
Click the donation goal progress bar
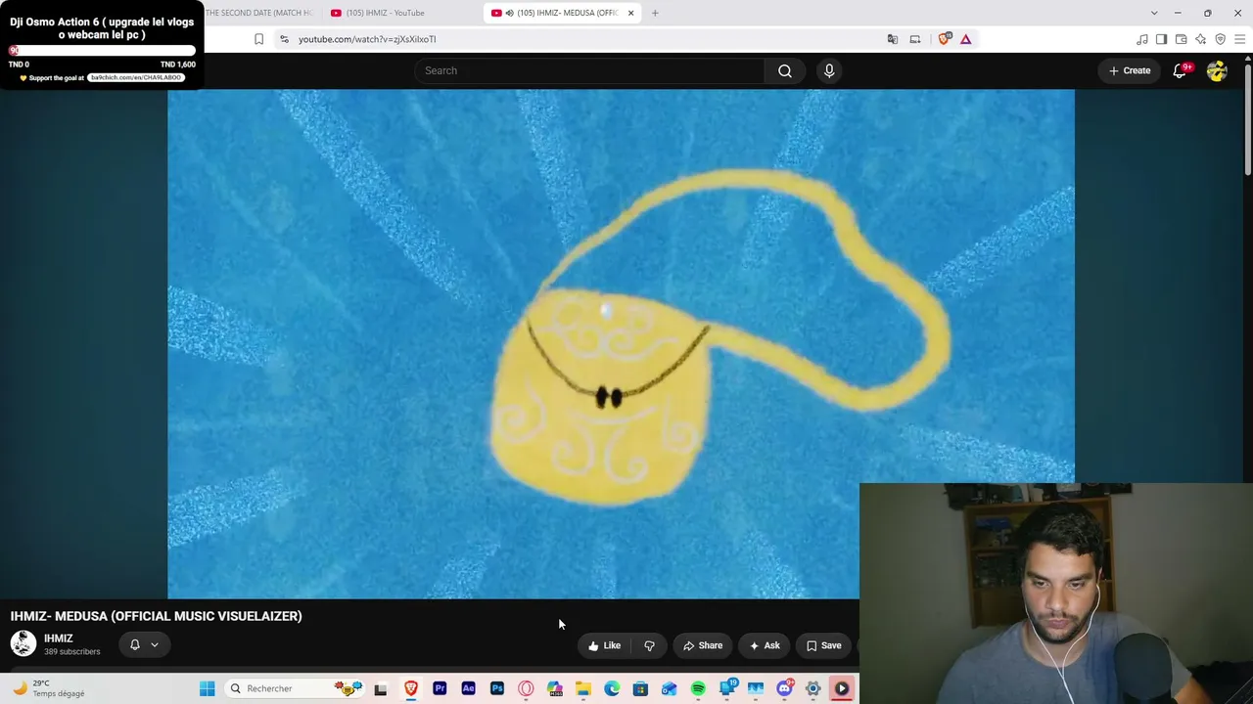pyautogui.click(x=102, y=51)
